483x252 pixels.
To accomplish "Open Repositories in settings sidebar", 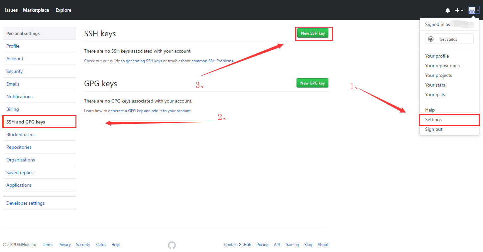I will point(39,147).
